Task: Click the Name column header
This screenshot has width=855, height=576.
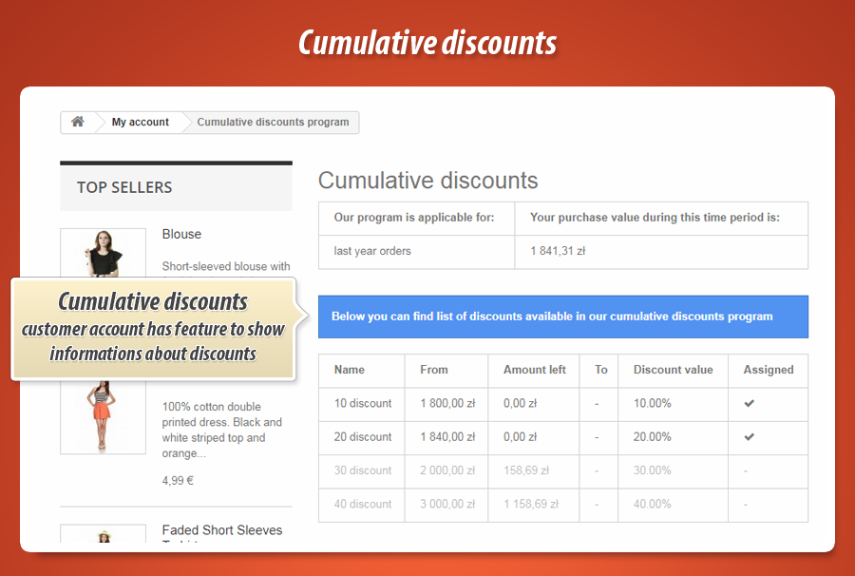Action: click(x=349, y=370)
